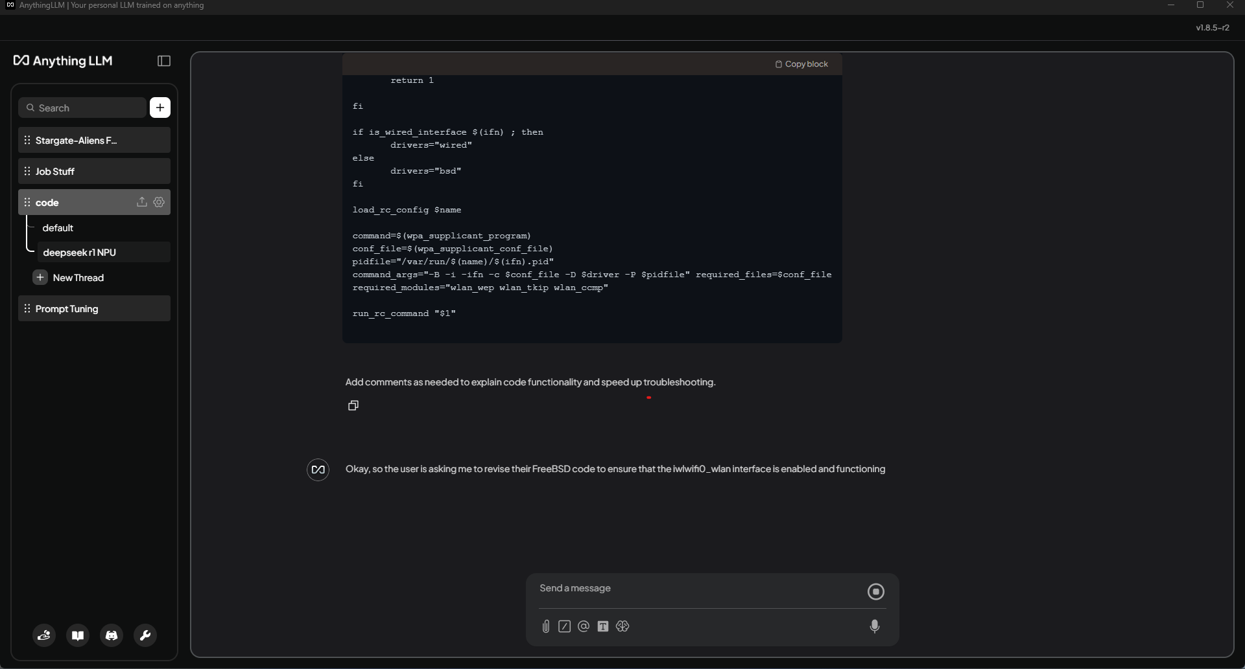The width and height of the screenshot is (1245, 669).
Task: Open the documentation book icon
Action: click(78, 635)
